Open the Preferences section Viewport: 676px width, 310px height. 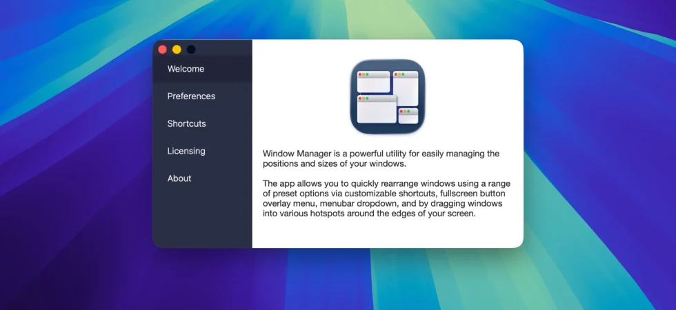pyautogui.click(x=202, y=96)
